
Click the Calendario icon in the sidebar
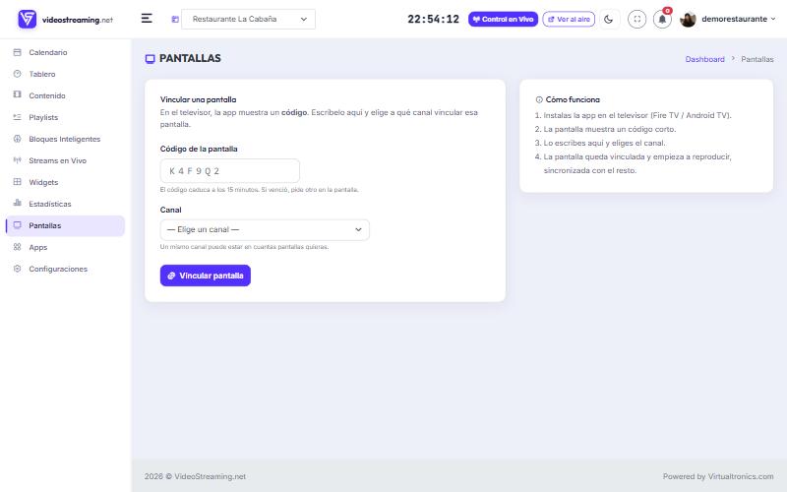click(17, 52)
